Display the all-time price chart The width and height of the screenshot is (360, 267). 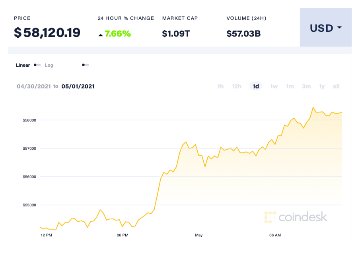pyautogui.click(x=336, y=86)
